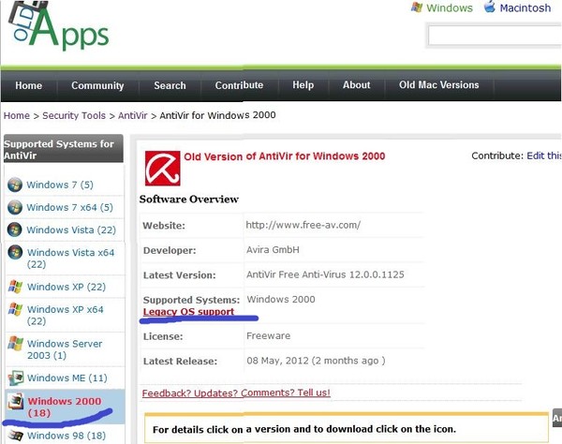Select the Windows XP (22) link

[67, 287]
